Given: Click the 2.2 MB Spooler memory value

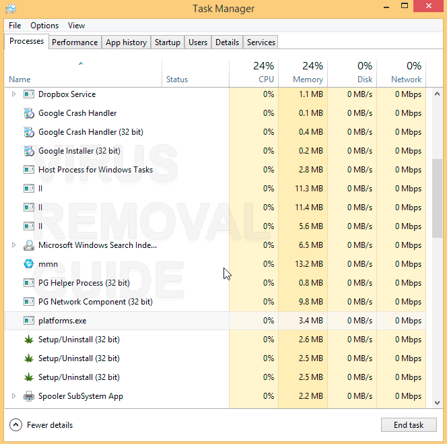Looking at the screenshot, I should (x=311, y=396).
